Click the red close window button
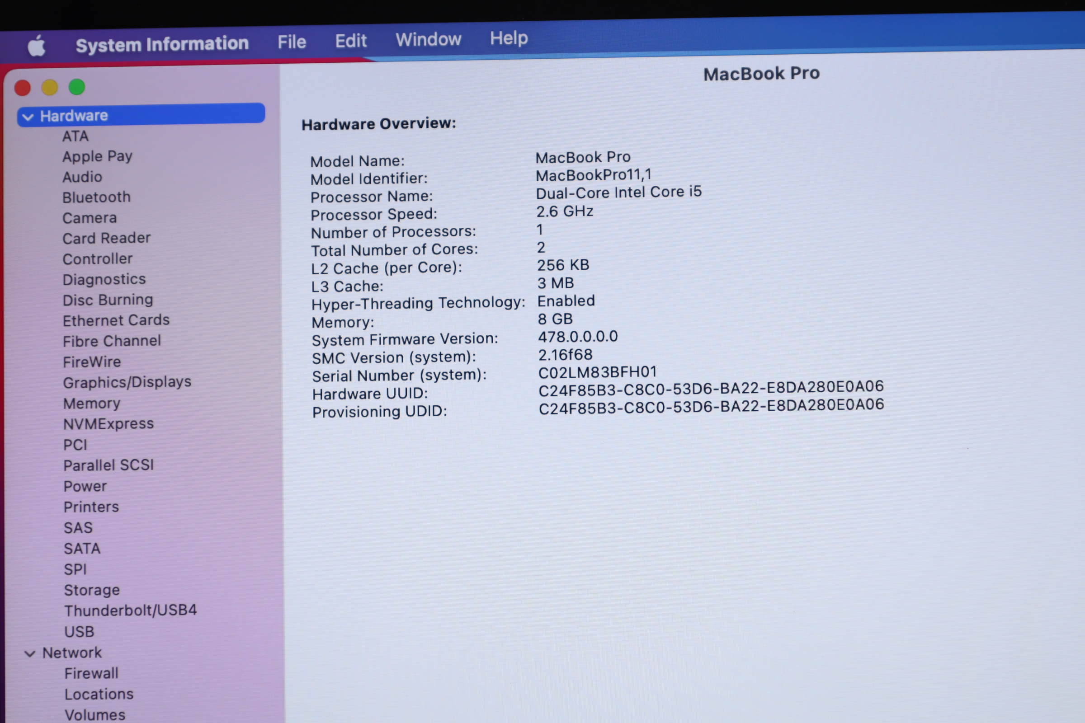The height and width of the screenshot is (723, 1085). coord(23,88)
